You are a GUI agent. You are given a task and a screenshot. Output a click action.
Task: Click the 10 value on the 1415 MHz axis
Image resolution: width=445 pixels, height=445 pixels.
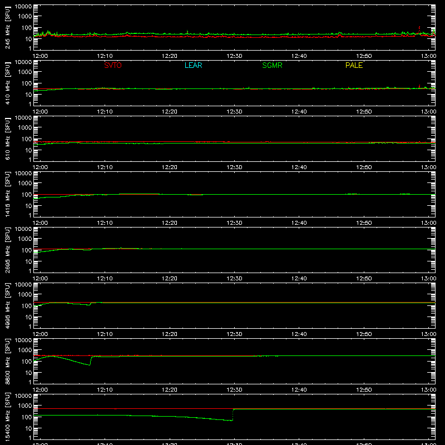pos(28,206)
